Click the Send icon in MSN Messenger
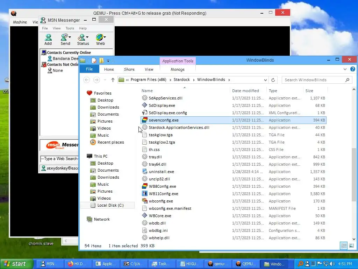The width and height of the screenshot is (358, 269). tap(64, 37)
